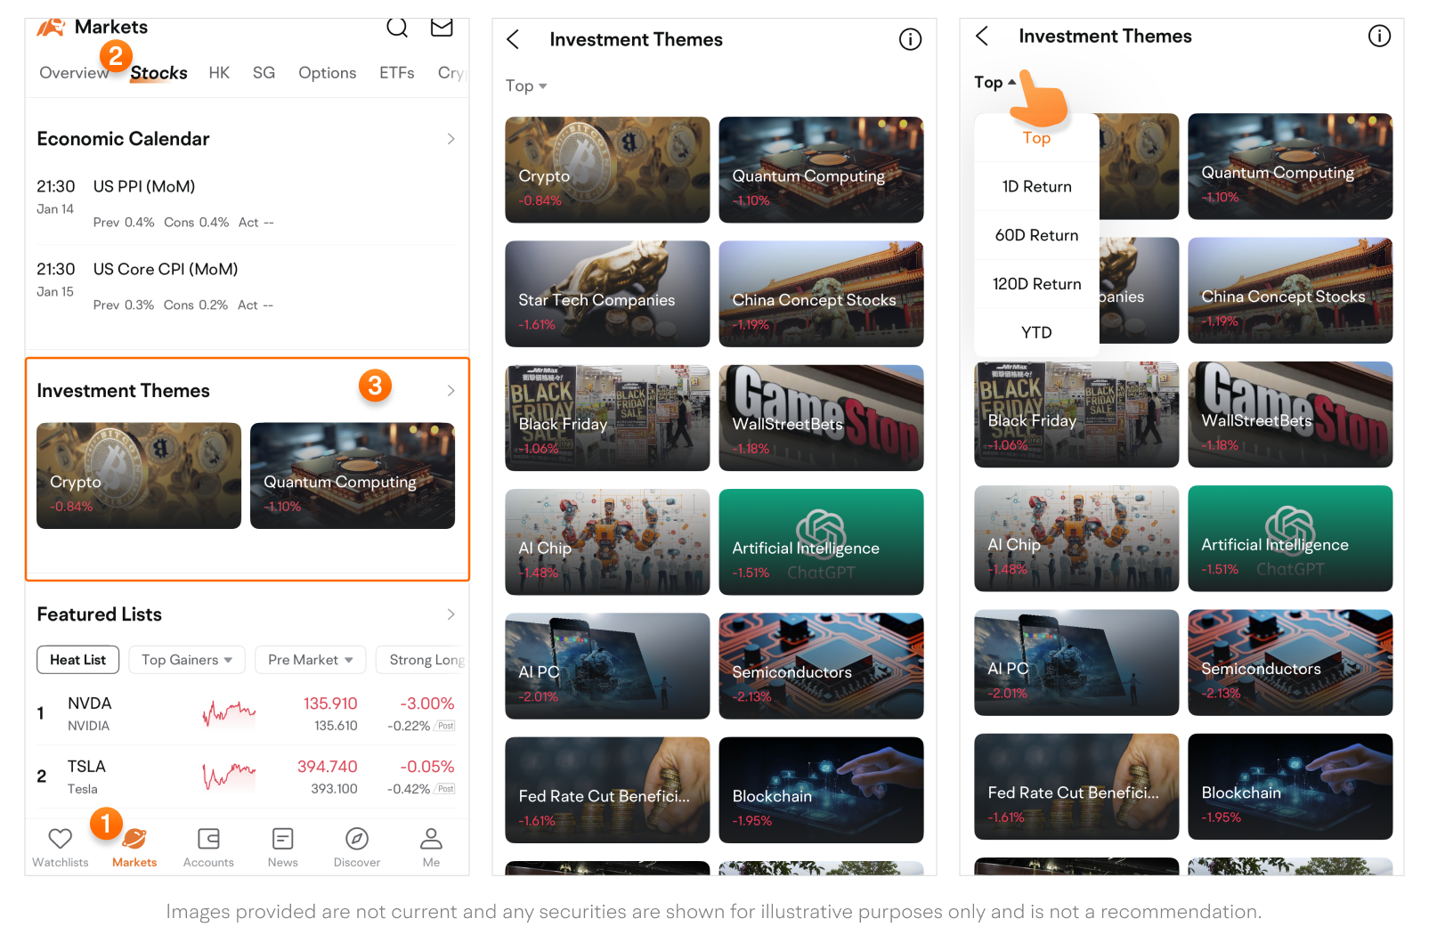Open the Pre Market dropdown
Screen dimensions: 1429x943
[x=311, y=660]
